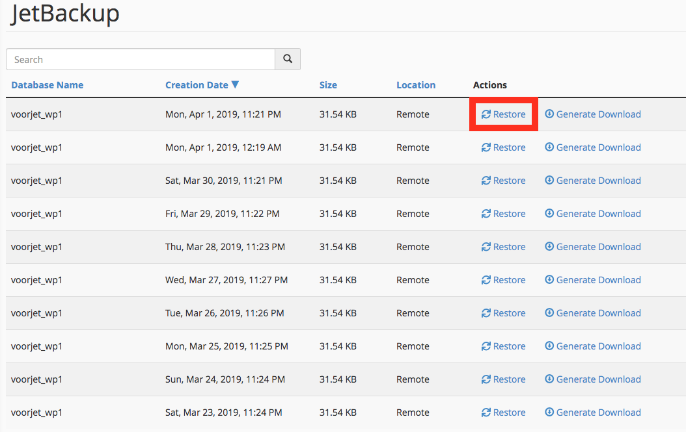This screenshot has width=686, height=432.
Task: Restore the Mar 30 11:21 PM backup
Action: 504,181
